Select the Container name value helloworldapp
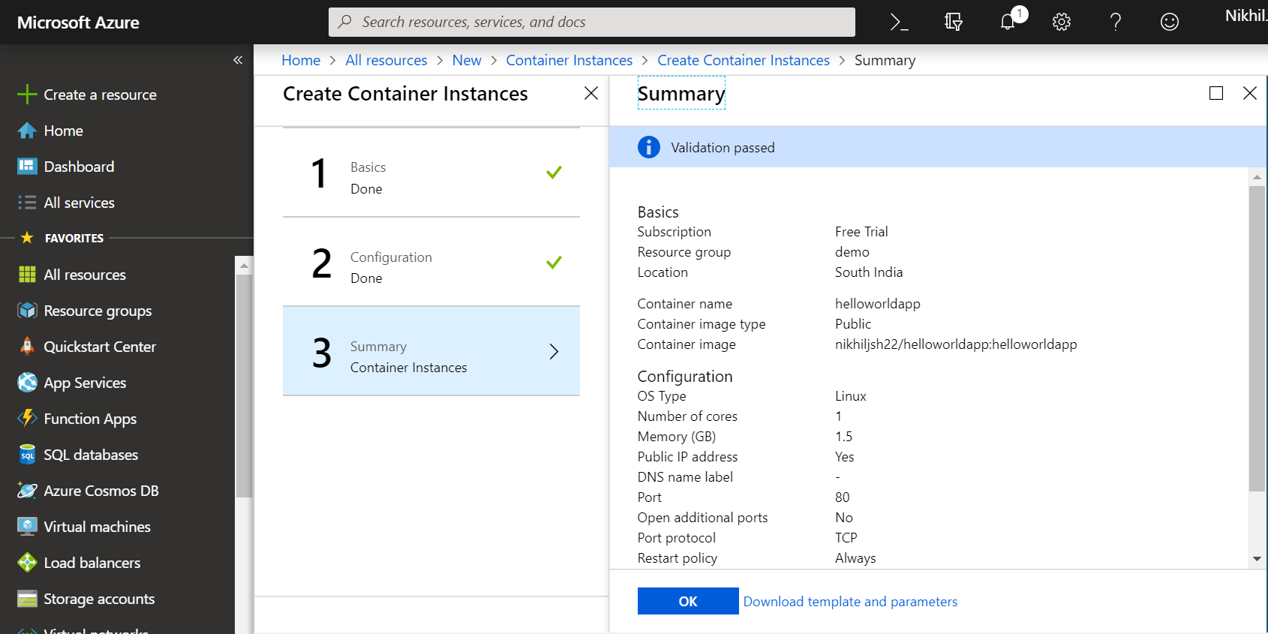Viewport: 1268px width, 634px height. (x=878, y=304)
